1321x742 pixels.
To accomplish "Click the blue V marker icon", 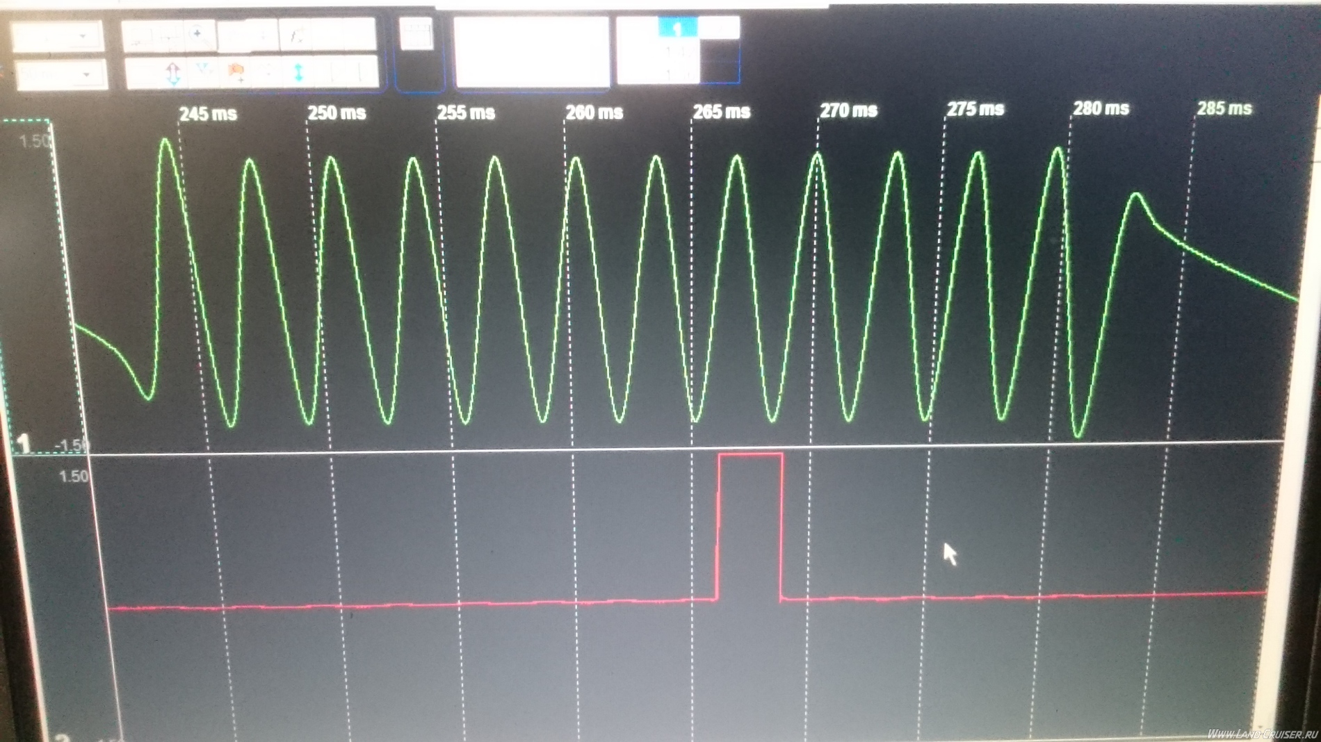I will 204,71.
